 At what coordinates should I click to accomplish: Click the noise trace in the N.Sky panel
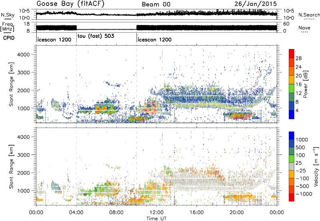(156, 14)
